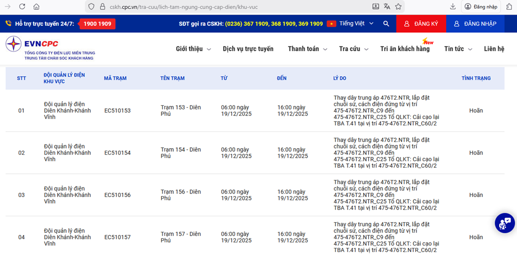Go to the Liên hệ page

pos(494,49)
